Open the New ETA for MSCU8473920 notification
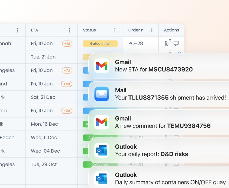Viewport: 229px width, 188px height. [x=159, y=66]
